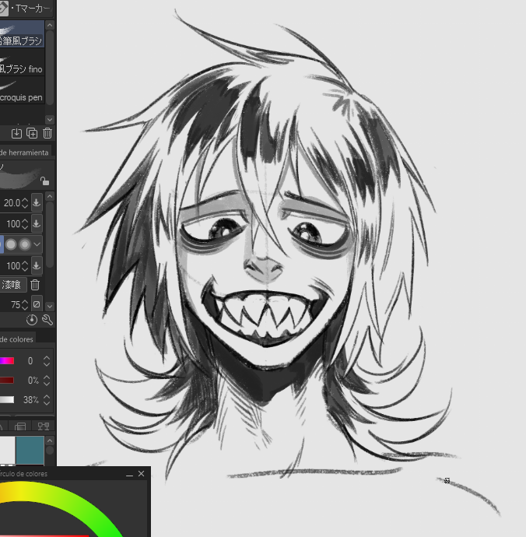
Task: Open the 'de colores' panel tab
Action: coord(17,339)
